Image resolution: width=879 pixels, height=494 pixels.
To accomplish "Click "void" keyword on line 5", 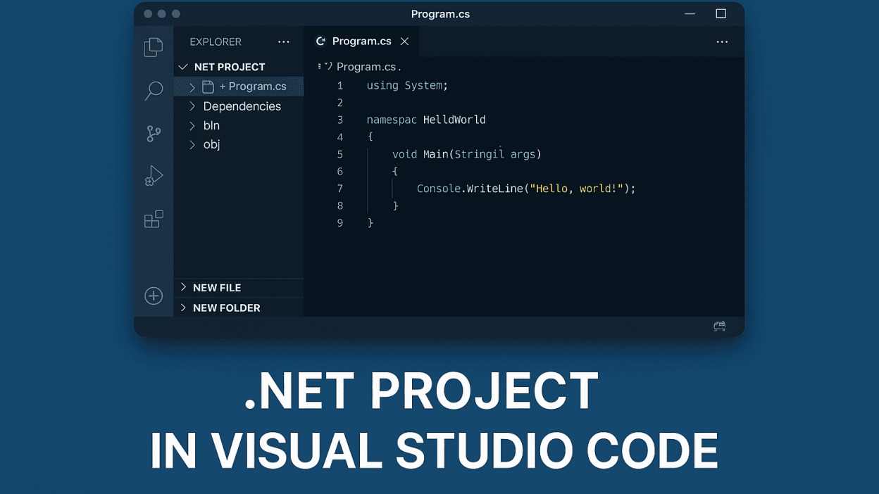I will pos(404,154).
